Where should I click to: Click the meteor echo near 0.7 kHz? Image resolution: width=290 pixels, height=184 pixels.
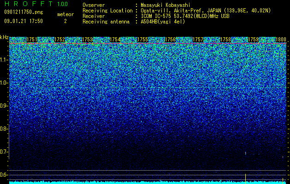tap(246, 153)
